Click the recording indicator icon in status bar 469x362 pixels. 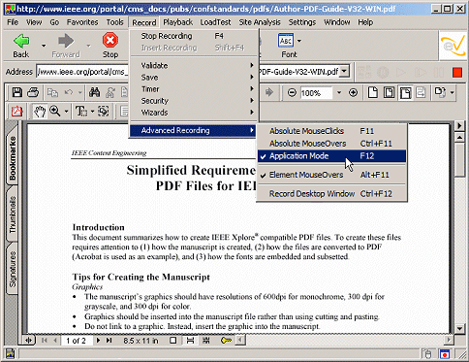[444, 354]
